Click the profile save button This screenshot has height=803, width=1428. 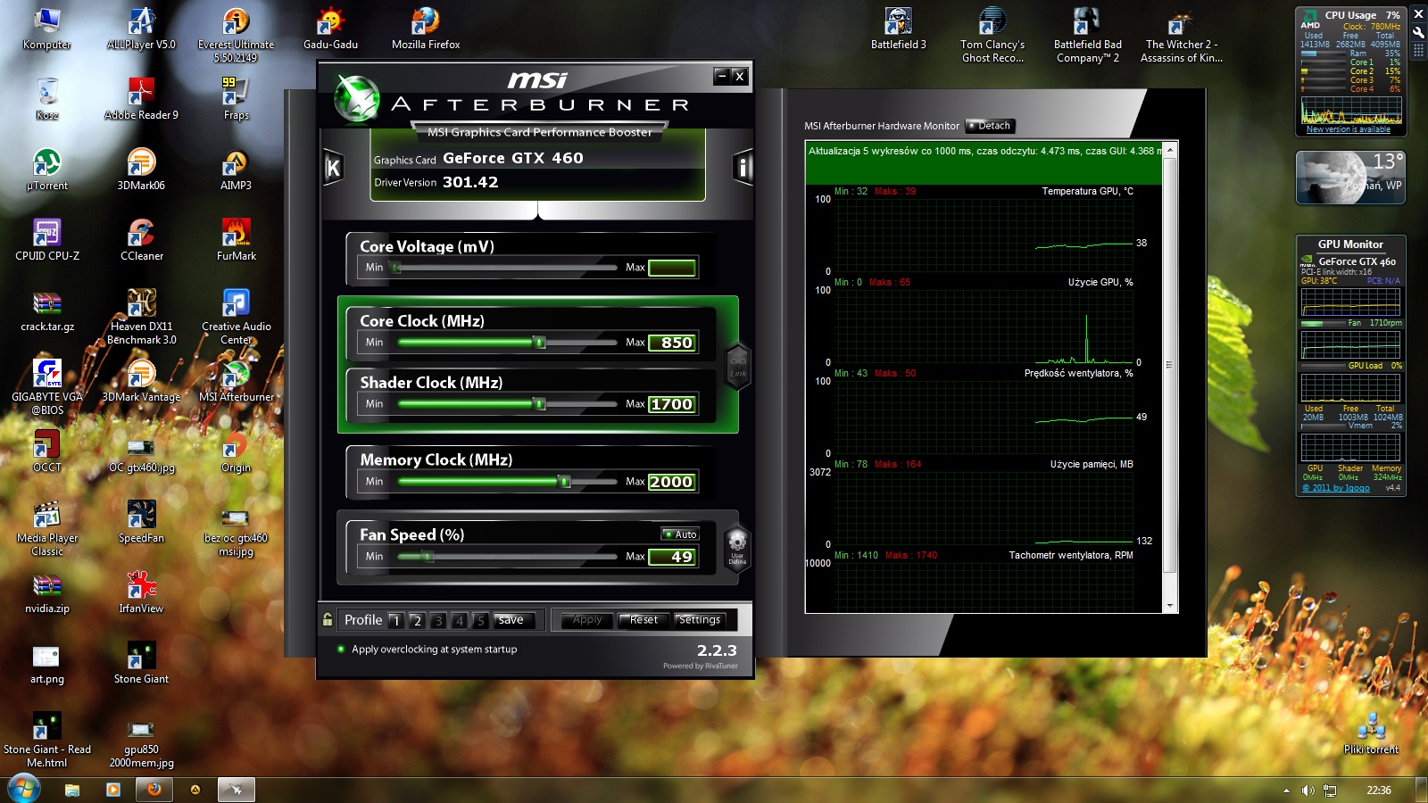(x=513, y=620)
